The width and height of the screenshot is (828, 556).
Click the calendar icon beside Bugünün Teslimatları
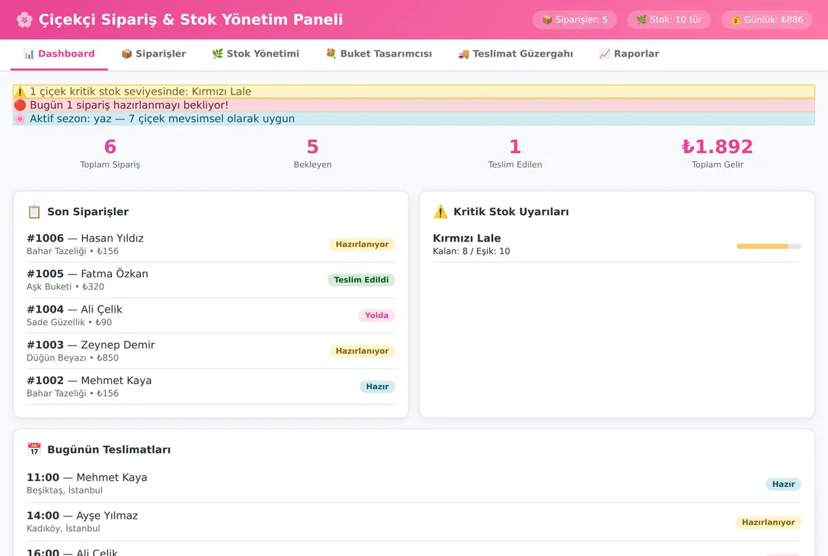click(34, 450)
